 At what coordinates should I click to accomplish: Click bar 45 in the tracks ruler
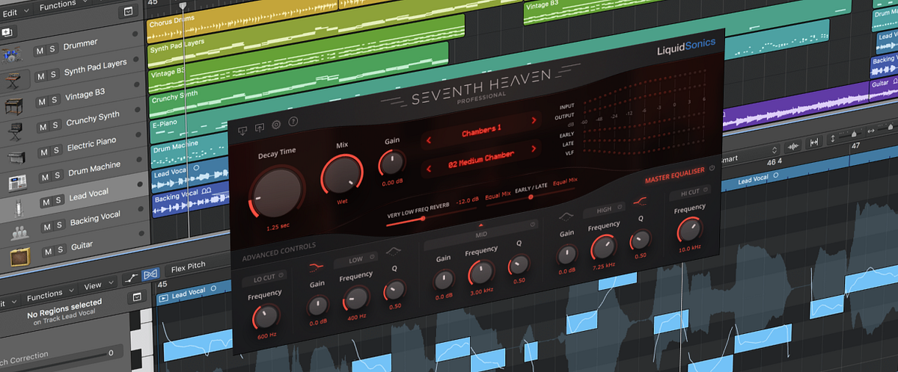point(153,3)
